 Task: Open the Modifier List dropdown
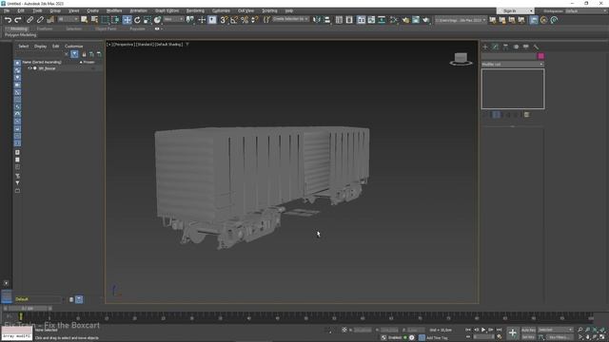(x=513, y=64)
